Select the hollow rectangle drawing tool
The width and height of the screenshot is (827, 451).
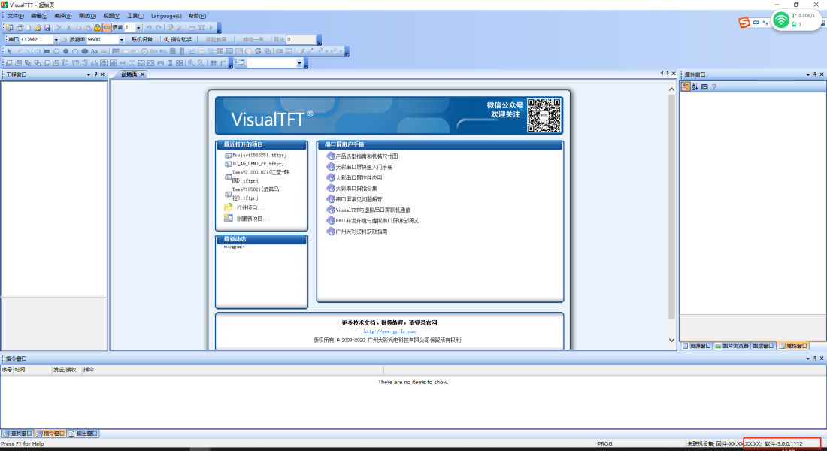click(x=37, y=52)
